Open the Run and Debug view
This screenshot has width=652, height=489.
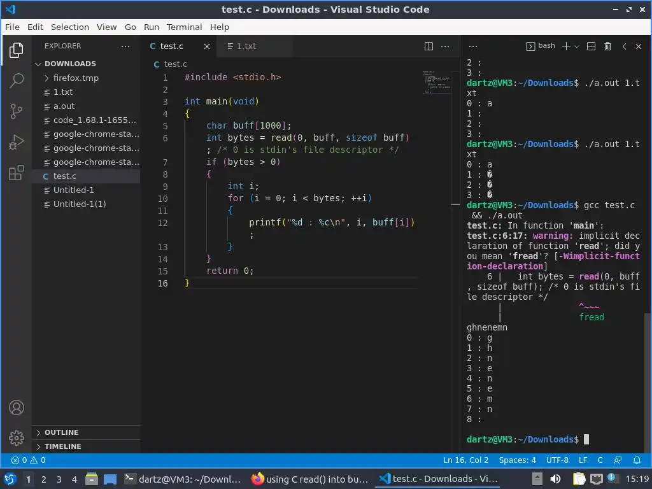click(16, 142)
